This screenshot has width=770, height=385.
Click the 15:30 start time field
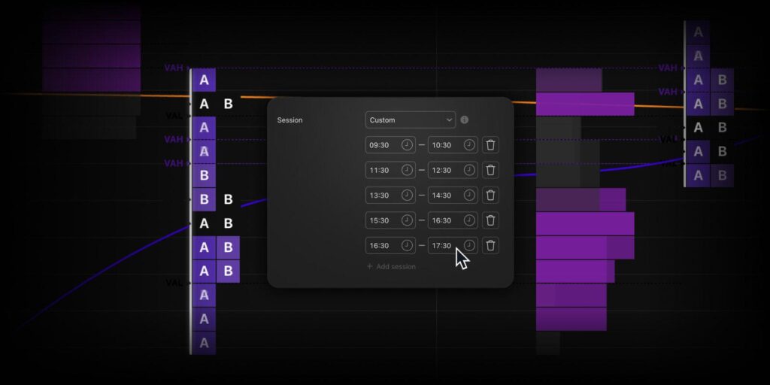tap(381, 220)
